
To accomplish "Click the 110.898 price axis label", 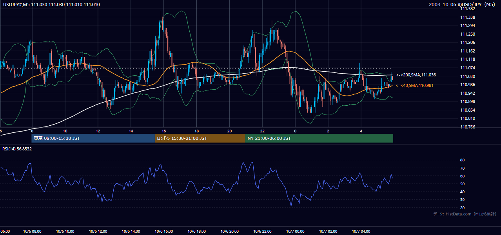I will 468,102.
